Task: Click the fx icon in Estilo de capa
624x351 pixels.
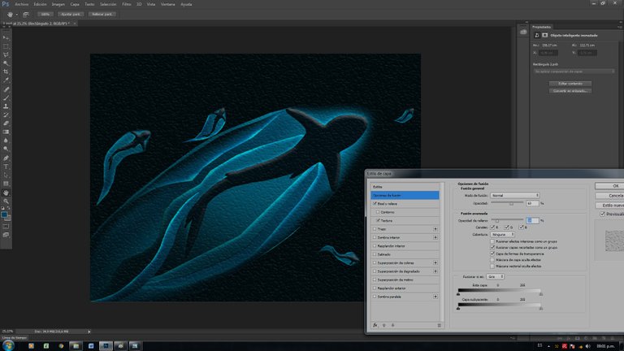Action: tap(375, 324)
